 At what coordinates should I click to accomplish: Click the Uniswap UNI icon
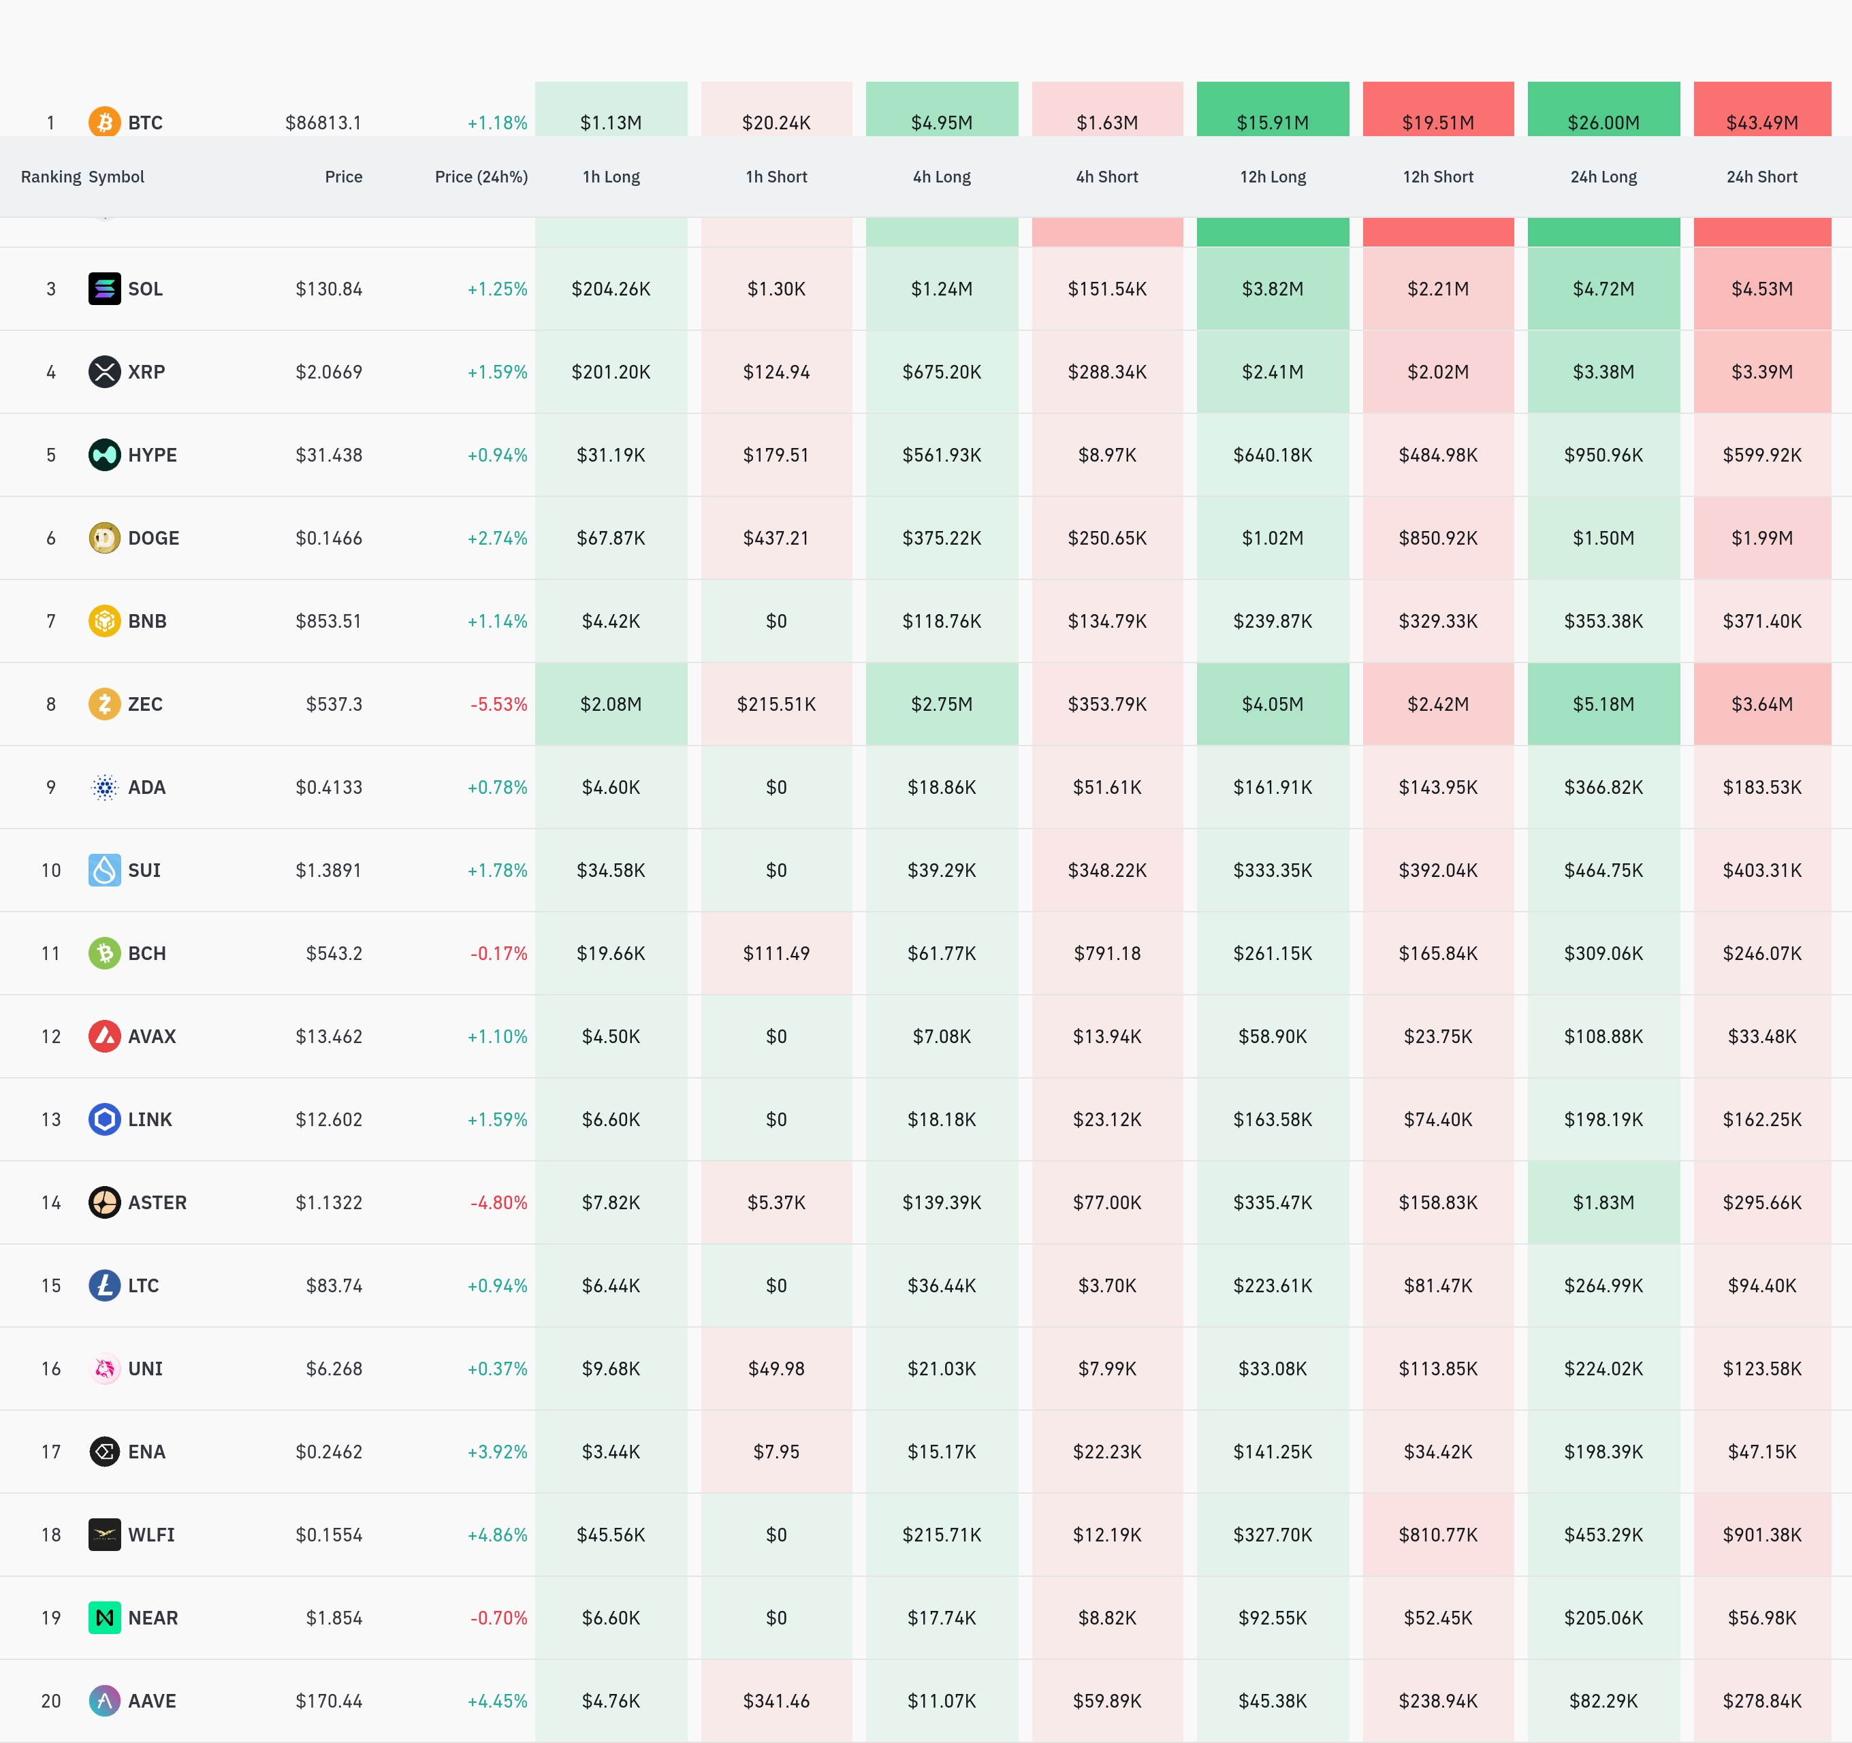(x=104, y=1369)
